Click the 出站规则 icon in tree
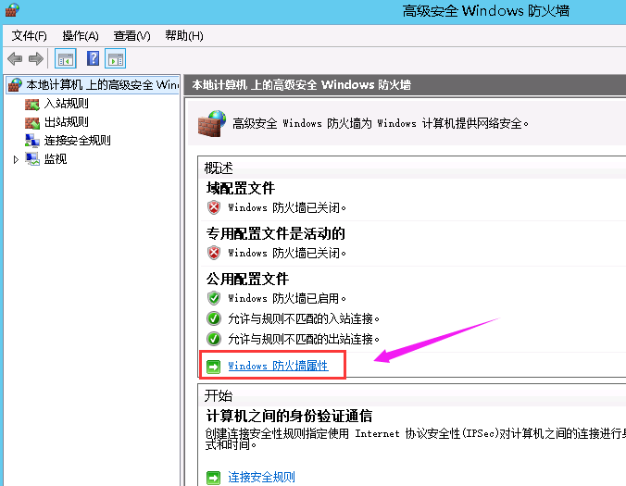This screenshot has height=486, width=626. click(32, 122)
